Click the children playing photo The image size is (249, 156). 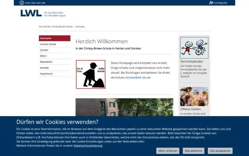(194, 97)
